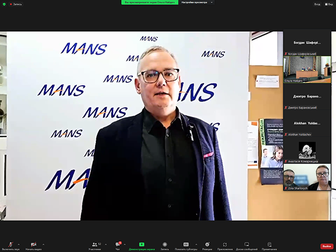Open the Примечания notes button
This screenshot has width=336, height=252.
pyautogui.click(x=269, y=246)
